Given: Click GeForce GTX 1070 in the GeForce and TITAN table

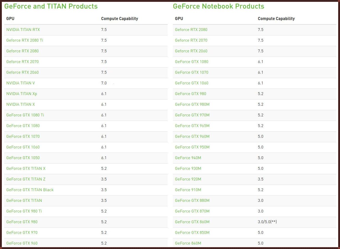Looking at the screenshot, I should [23, 136].
